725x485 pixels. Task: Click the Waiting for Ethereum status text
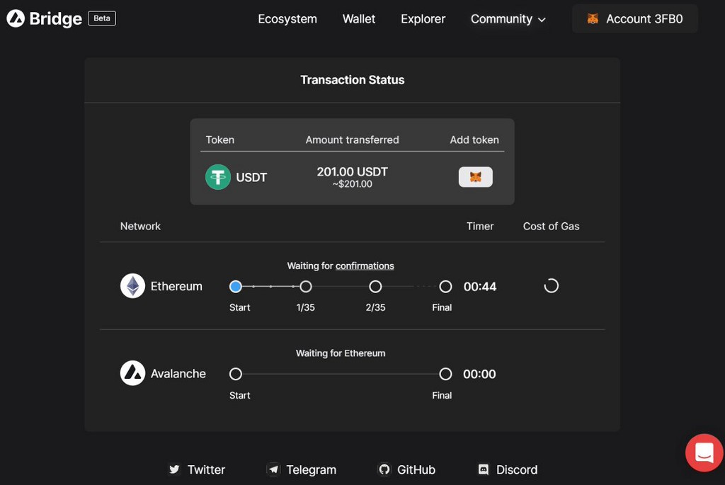pyautogui.click(x=341, y=353)
